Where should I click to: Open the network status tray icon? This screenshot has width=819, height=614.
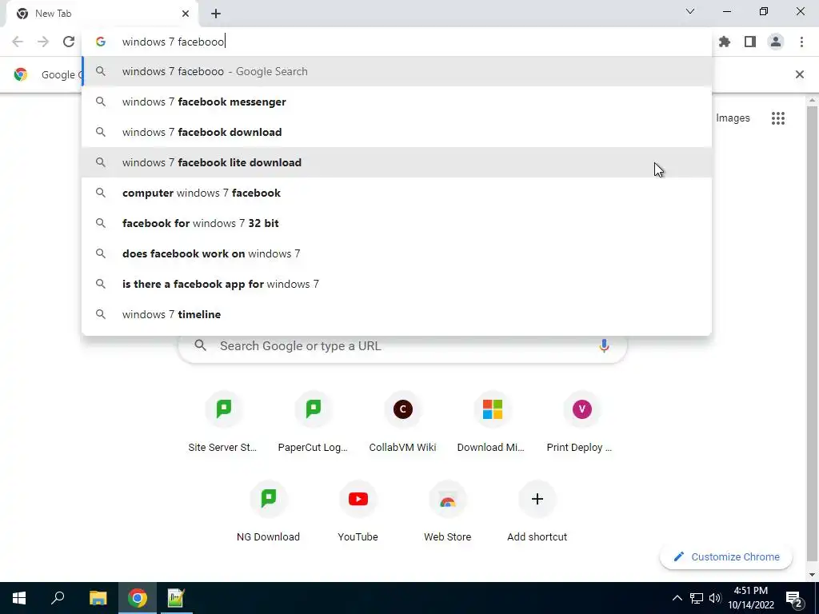click(697, 598)
